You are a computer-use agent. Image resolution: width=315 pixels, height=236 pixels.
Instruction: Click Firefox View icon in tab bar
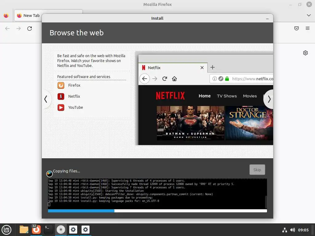tap(6, 15)
